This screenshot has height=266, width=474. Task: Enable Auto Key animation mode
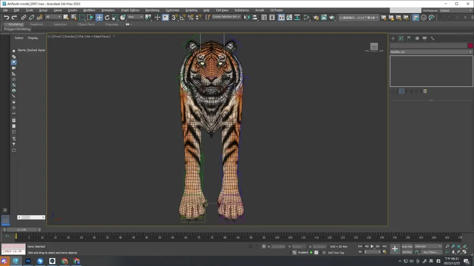click(407, 246)
